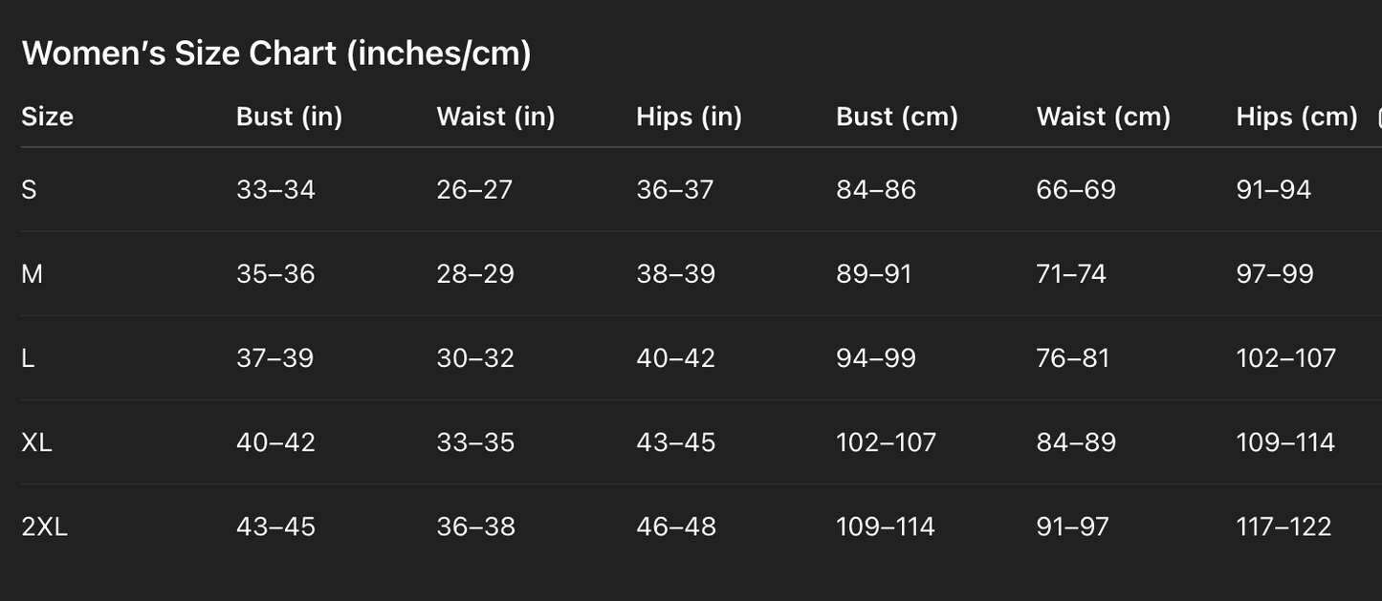Select the XL size row label

[36, 442]
